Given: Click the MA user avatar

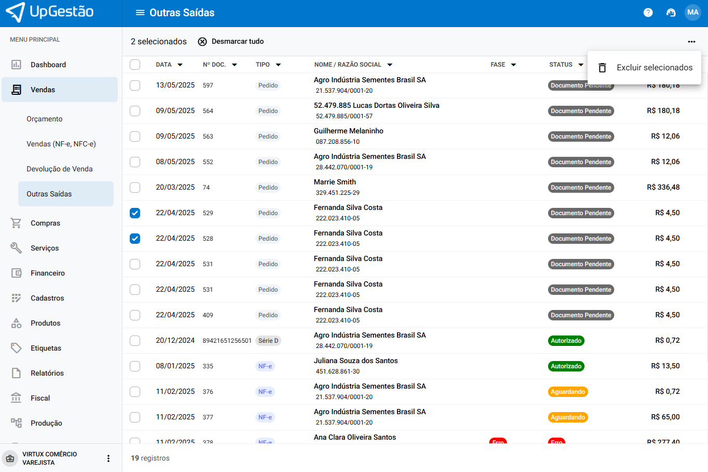Looking at the screenshot, I should [x=692, y=13].
